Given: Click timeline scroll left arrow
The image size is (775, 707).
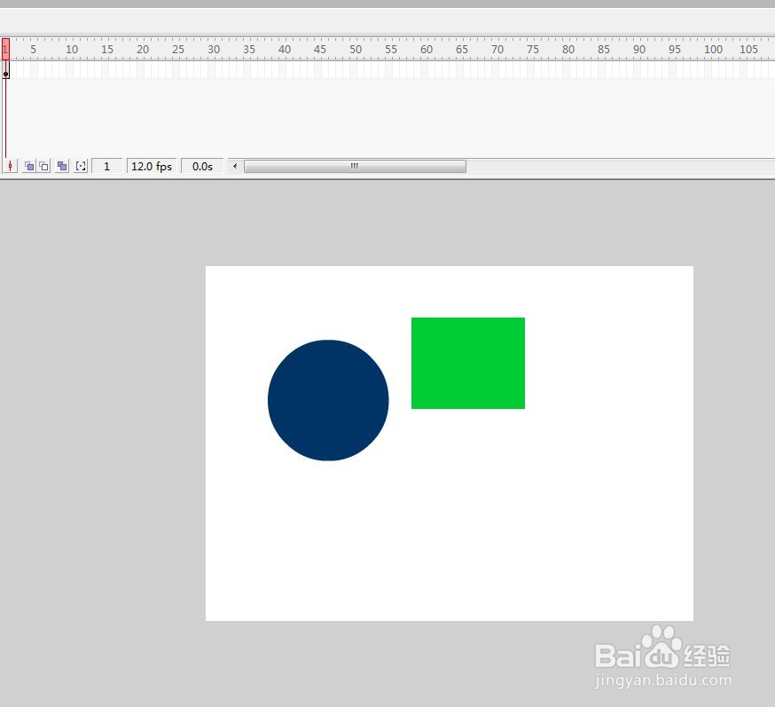Looking at the screenshot, I should pos(235,166).
